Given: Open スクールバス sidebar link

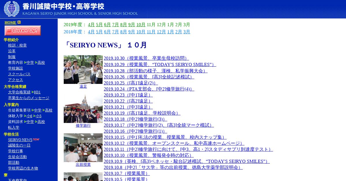Looking at the screenshot, I should pos(19,74).
